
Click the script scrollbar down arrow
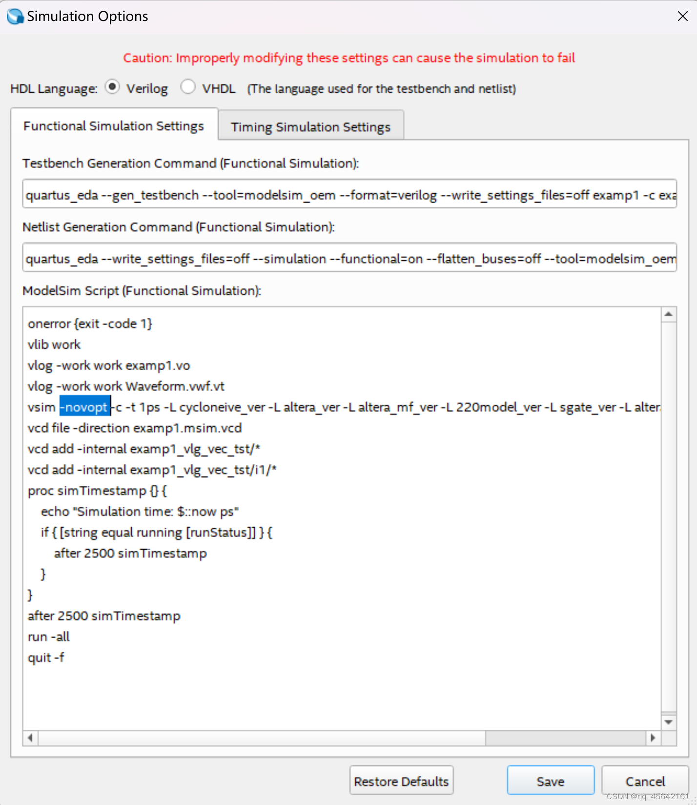669,722
